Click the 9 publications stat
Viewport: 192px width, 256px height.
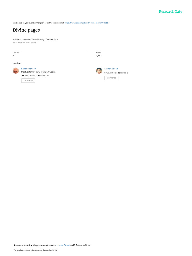click(x=111, y=73)
